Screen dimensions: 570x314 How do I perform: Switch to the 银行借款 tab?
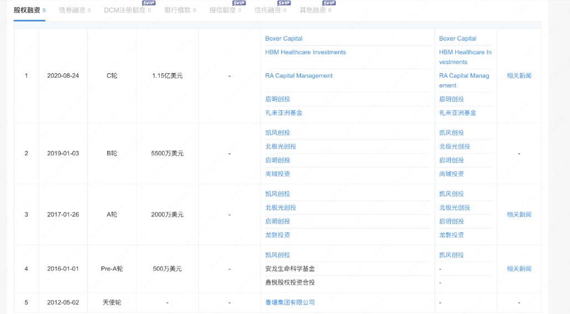pyautogui.click(x=177, y=10)
